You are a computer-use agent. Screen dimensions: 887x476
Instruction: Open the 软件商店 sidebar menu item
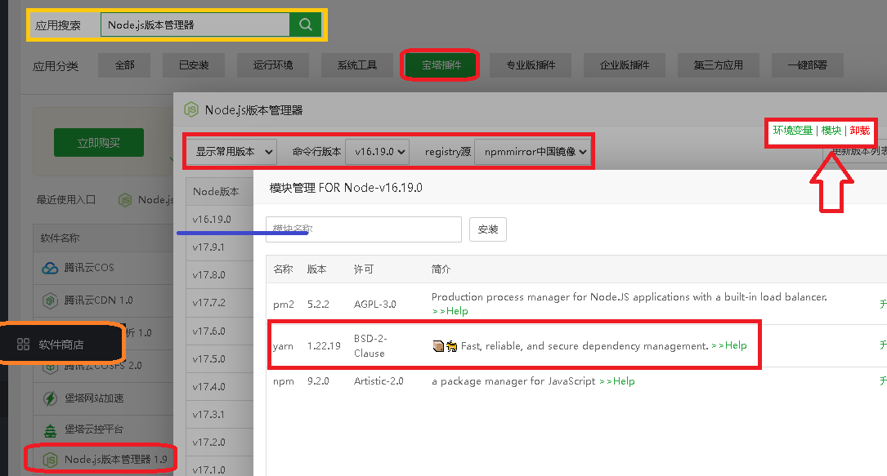point(60,344)
